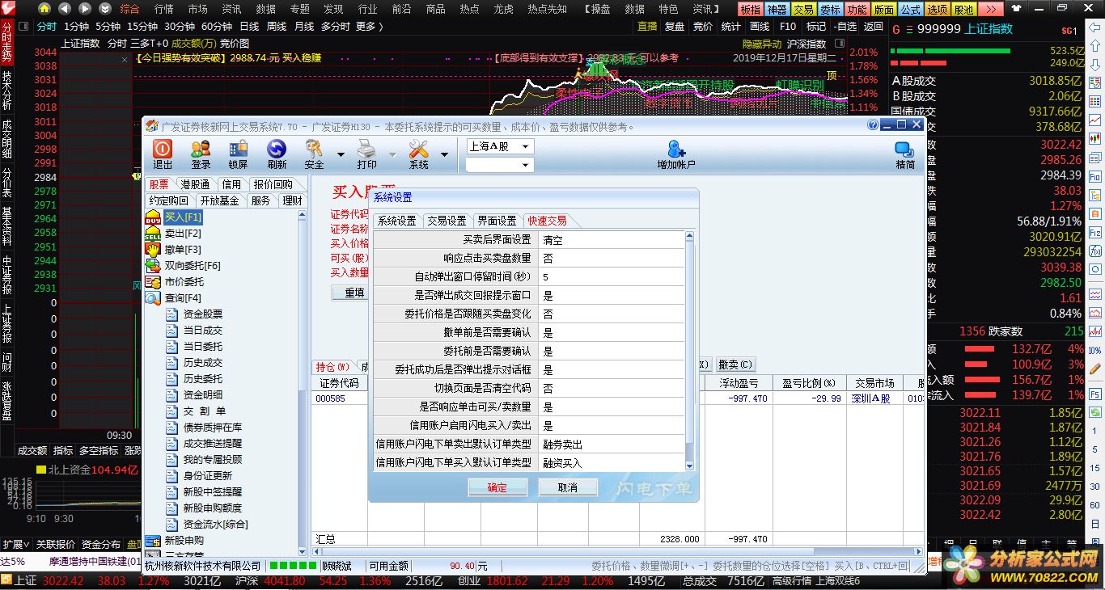Expand the 打印 dropdown arrow
1105x590 pixels.
coord(393,154)
